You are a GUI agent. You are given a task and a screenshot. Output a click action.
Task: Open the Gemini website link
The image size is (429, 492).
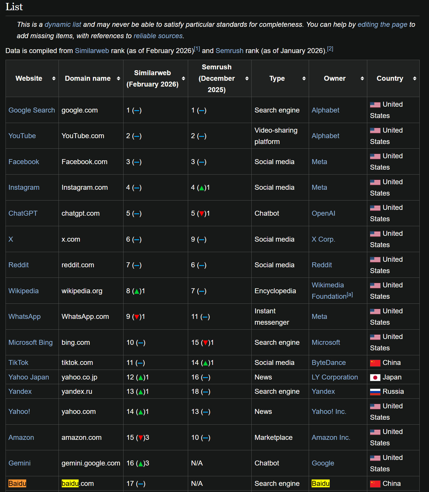(20, 463)
